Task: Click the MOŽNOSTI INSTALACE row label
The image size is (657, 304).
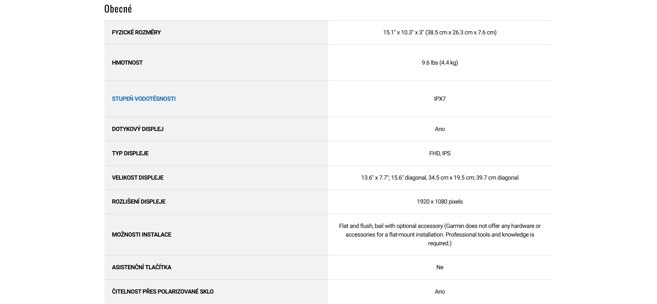Action: pos(141,235)
